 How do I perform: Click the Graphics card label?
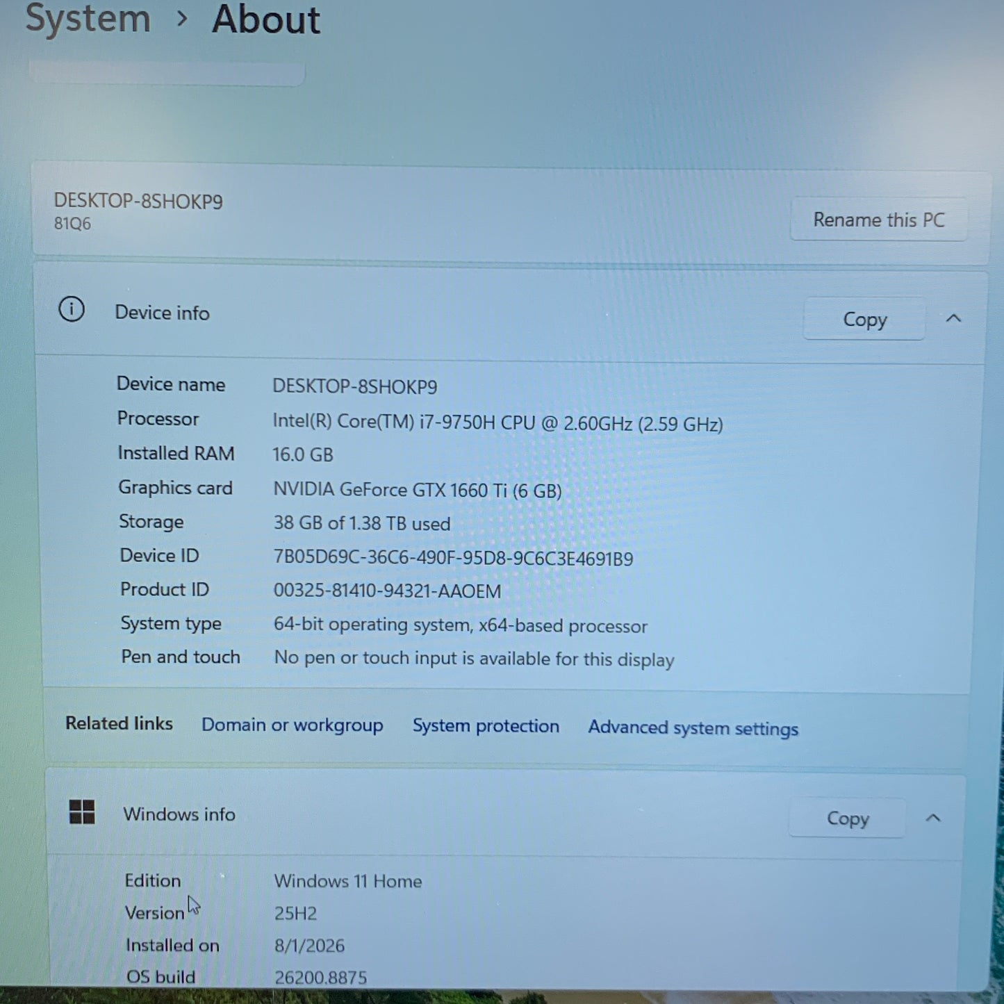coord(175,488)
